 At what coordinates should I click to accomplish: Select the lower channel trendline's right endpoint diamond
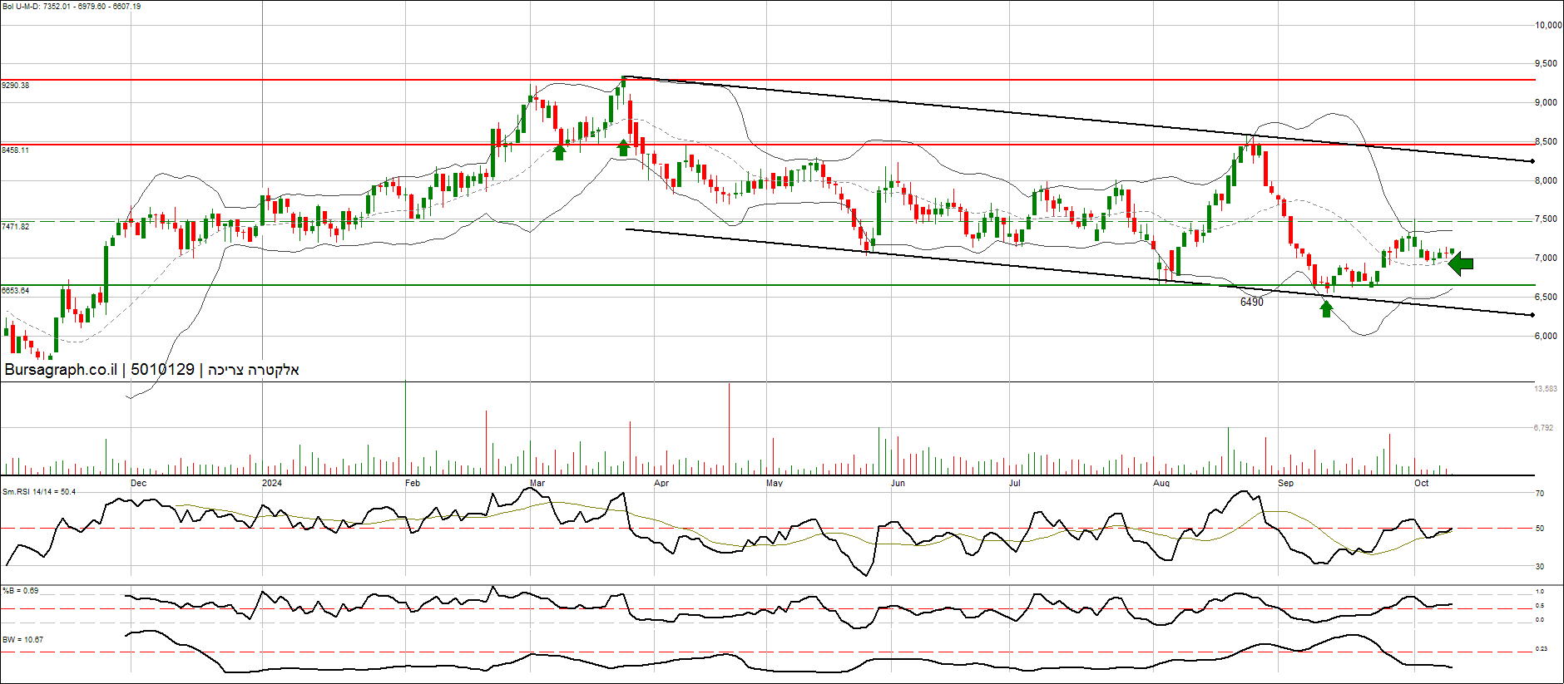tap(1532, 315)
